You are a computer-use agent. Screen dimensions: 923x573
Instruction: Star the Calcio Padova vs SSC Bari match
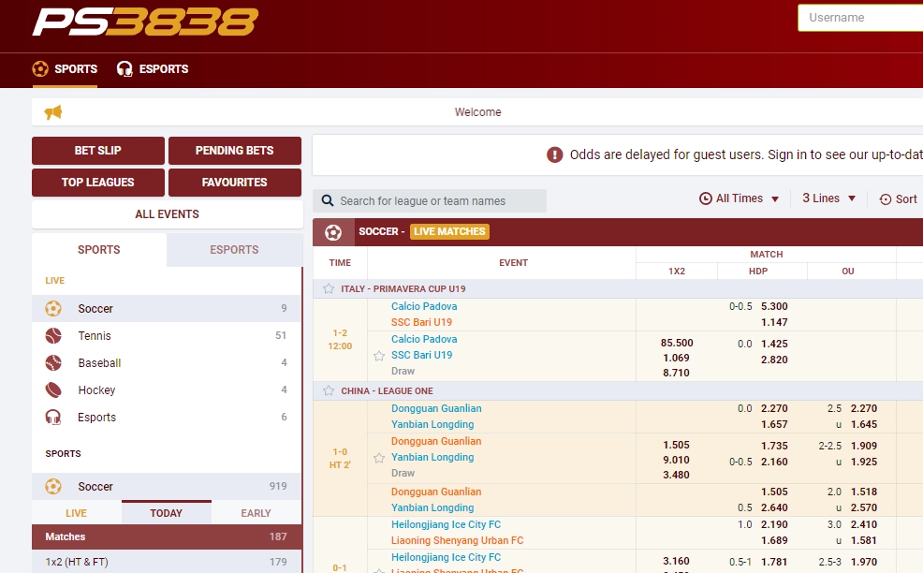380,356
